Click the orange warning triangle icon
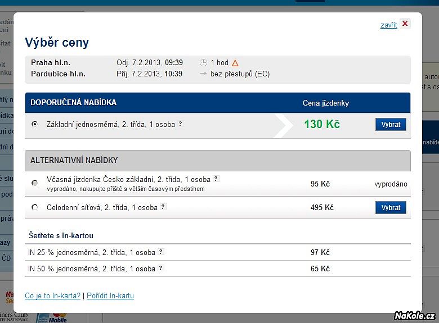The height and width of the screenshot is (323, 439). click(235, 63)
